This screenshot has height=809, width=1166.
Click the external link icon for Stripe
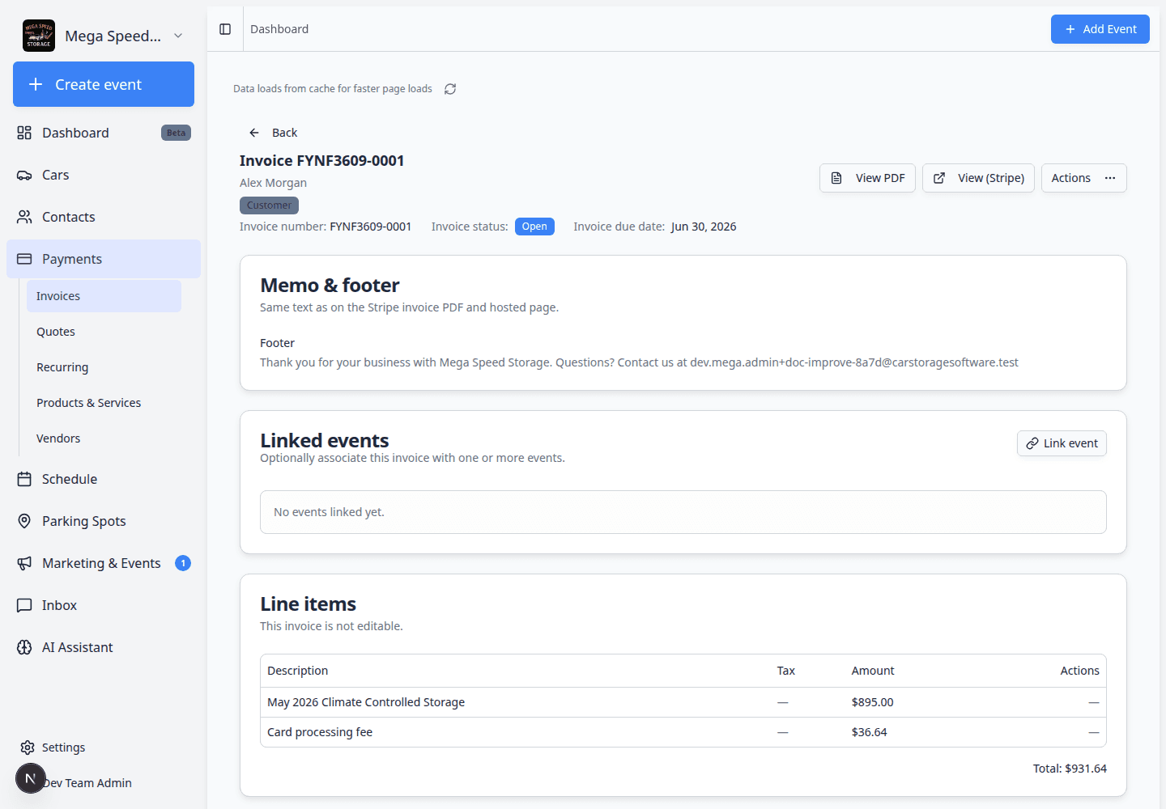(939, 178)
